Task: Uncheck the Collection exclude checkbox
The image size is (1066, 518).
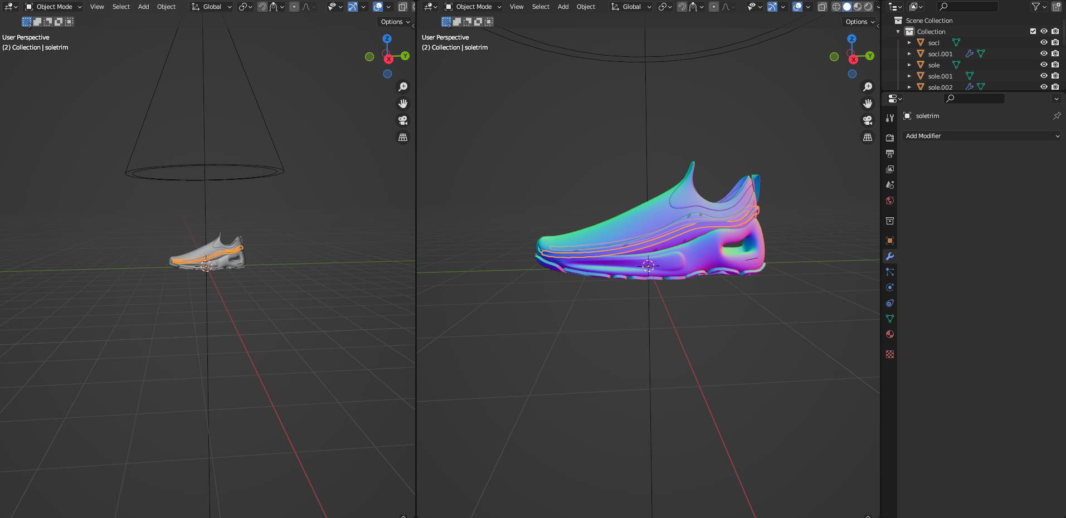Action: 1033,32
